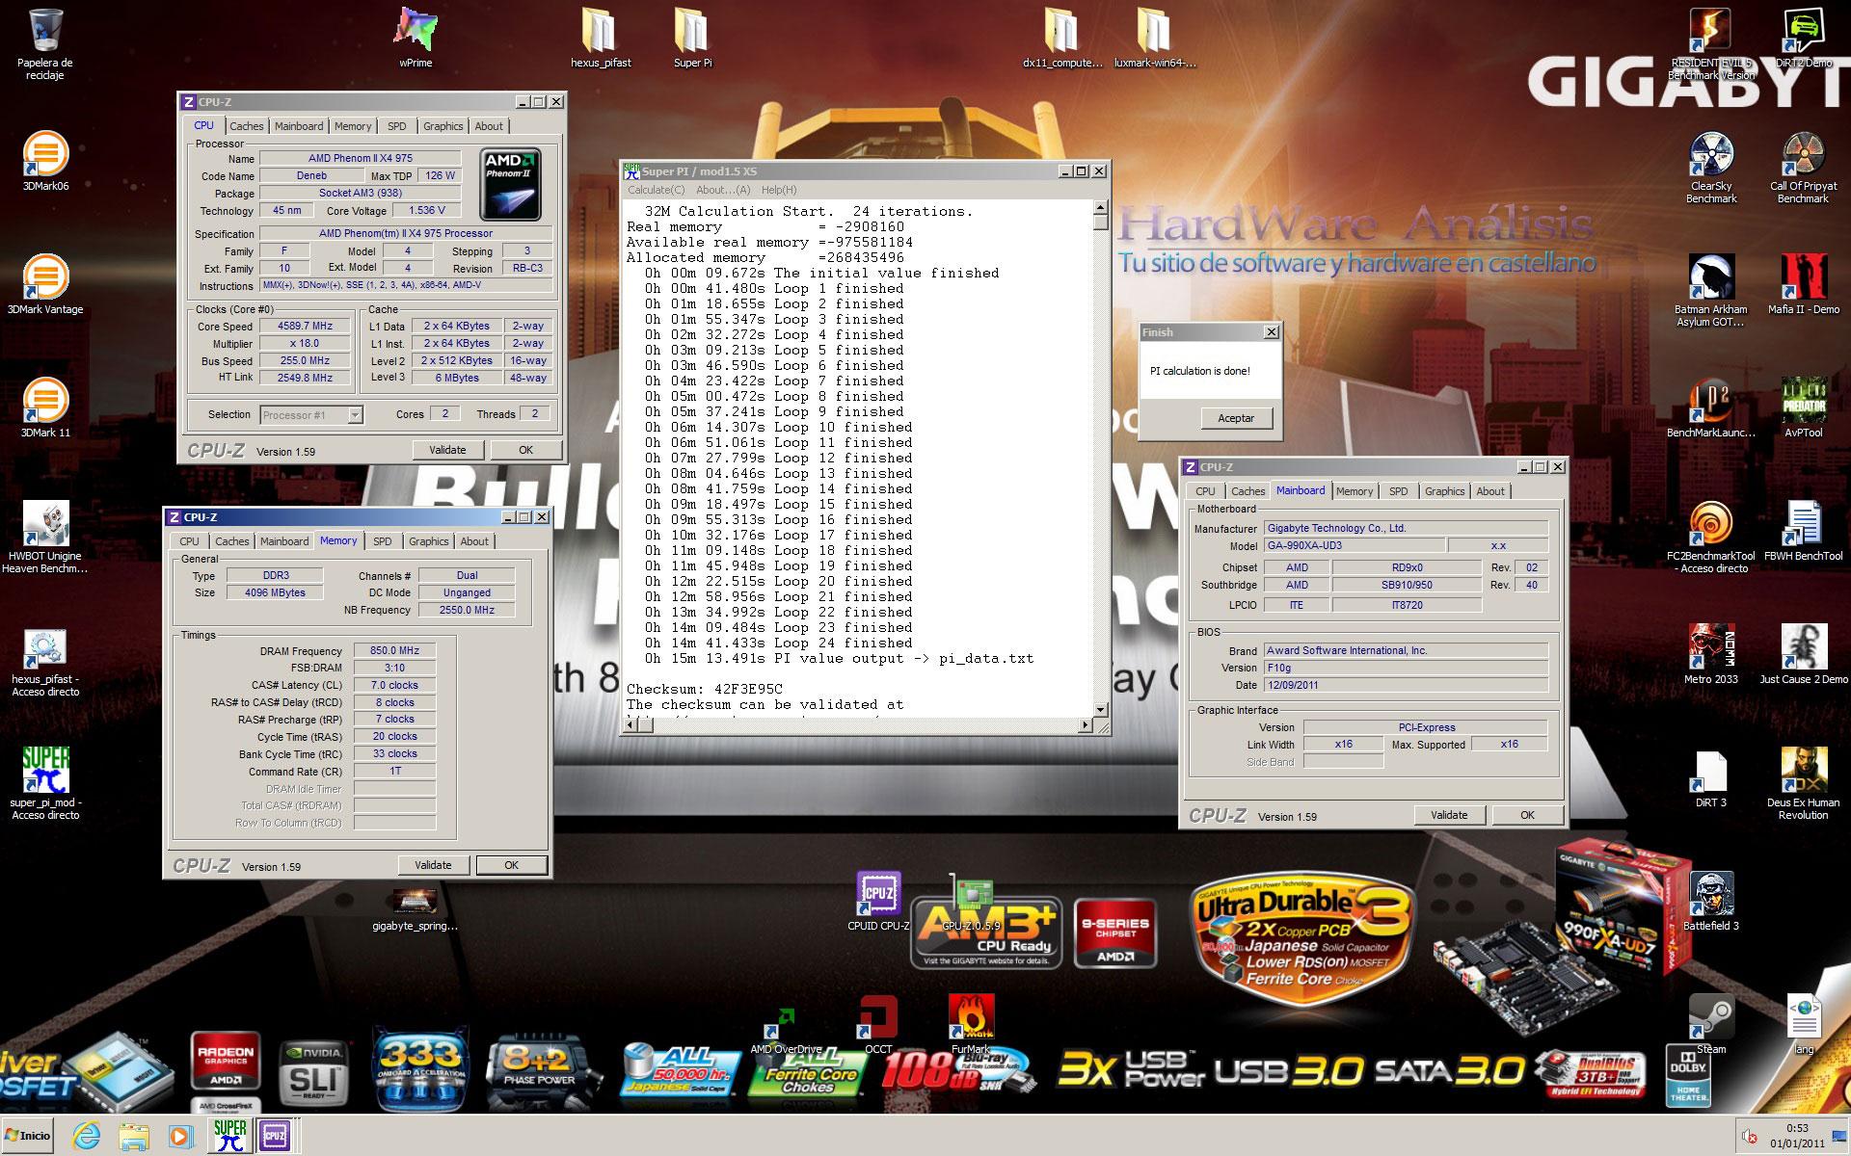Viewport: 1851px width, 1156px height.
Task: Select Graphics tab in Mainboard CPU-Z window
Action: [x=1444, y=491]
